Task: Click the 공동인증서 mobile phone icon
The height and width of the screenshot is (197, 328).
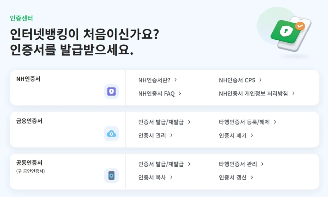Action: [111, 175]
